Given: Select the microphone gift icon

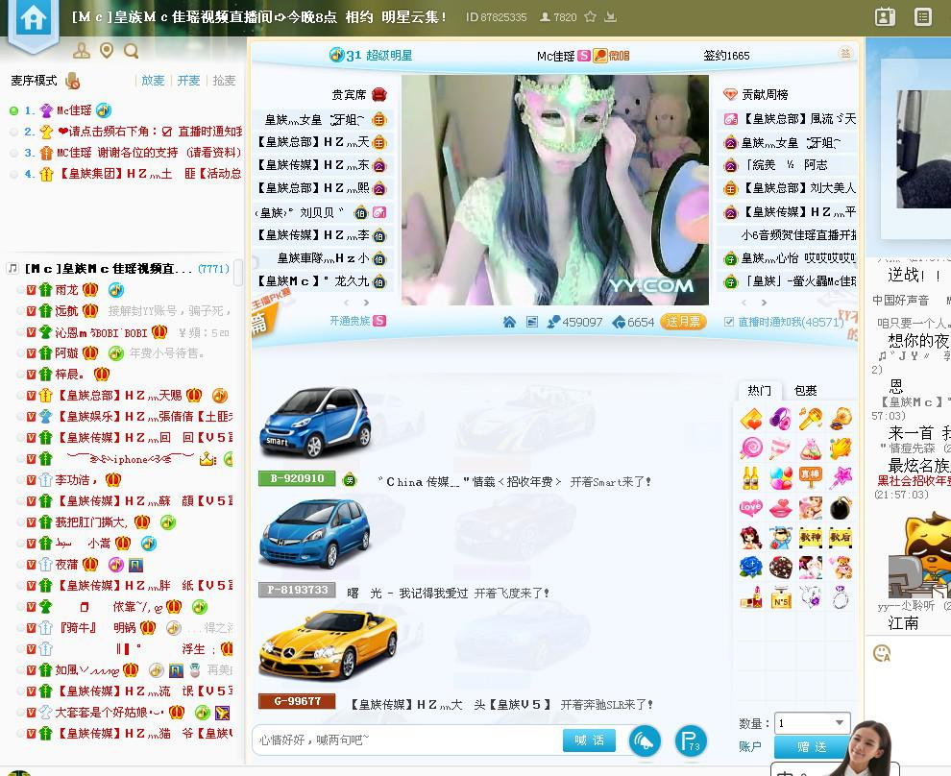Looking at the screenshot, I should 810,419.
